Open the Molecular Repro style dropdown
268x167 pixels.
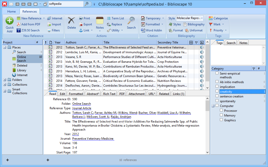(x=202, y=18)
